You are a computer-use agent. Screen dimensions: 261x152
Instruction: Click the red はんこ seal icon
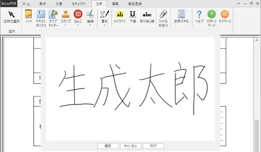coord(78,14)
